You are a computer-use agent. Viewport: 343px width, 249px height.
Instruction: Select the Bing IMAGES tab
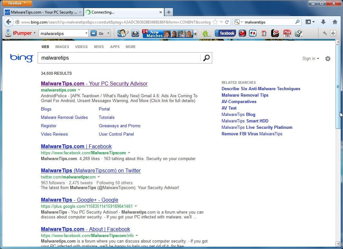[62, 47]
